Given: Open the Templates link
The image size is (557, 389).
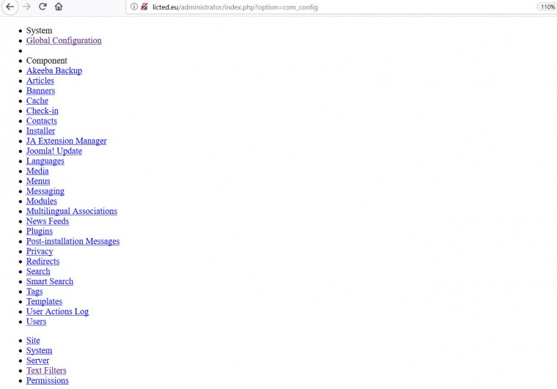Looking at the screenshot, I should pyautogui.click(x=44, y=302).
